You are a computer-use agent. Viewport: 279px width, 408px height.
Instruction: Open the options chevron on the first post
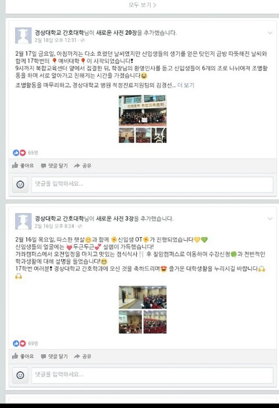270,33
